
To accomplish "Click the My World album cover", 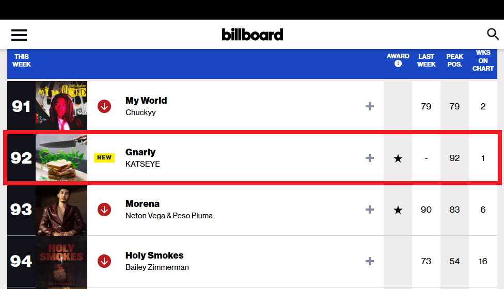I will (61, 105).
